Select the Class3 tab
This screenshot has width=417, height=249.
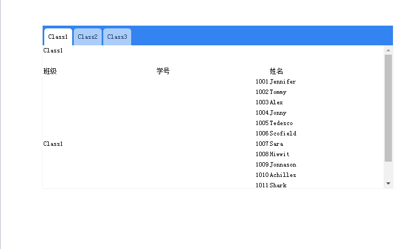(x=118, y=37)
